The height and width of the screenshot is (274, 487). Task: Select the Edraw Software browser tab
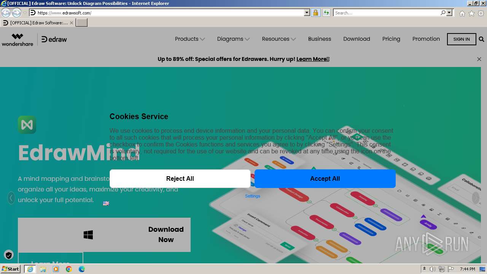[x=38, y=23]
